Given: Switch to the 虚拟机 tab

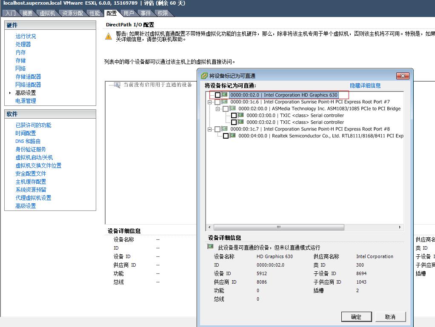Looking at the screenshot, I should pos(47,13).
